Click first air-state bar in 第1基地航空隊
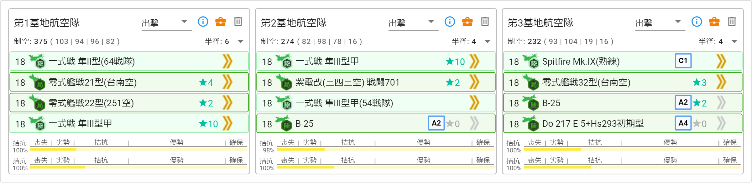 [x=138, y=150]
